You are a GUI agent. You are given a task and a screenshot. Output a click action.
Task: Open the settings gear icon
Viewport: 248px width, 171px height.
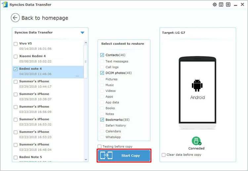tap(215, 5)
